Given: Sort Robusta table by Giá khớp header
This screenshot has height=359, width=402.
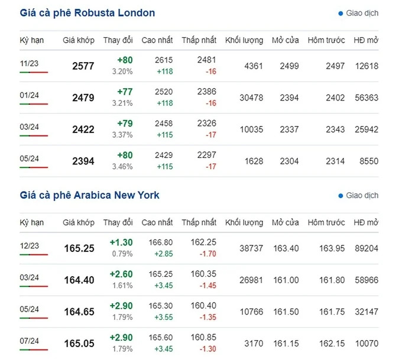Looking at the screenshot, I should point(79,40).
